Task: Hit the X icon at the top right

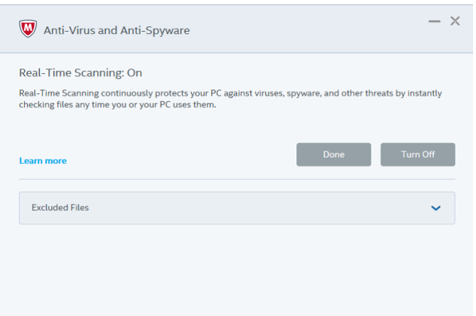Action: point(455,21)
